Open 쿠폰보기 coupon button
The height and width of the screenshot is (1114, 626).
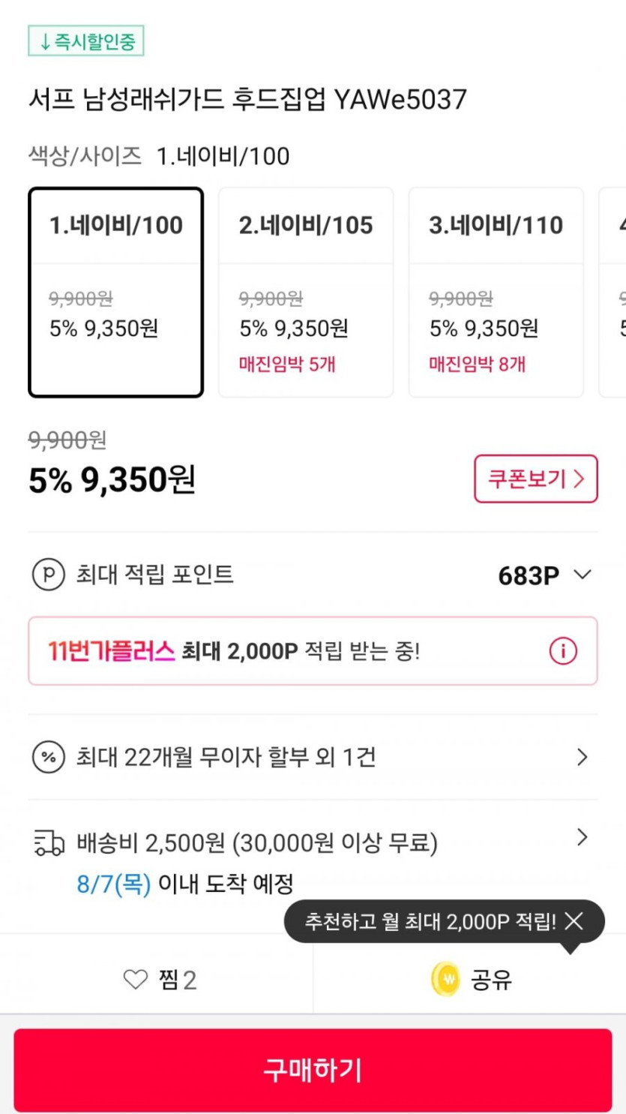tap(535, 479)
